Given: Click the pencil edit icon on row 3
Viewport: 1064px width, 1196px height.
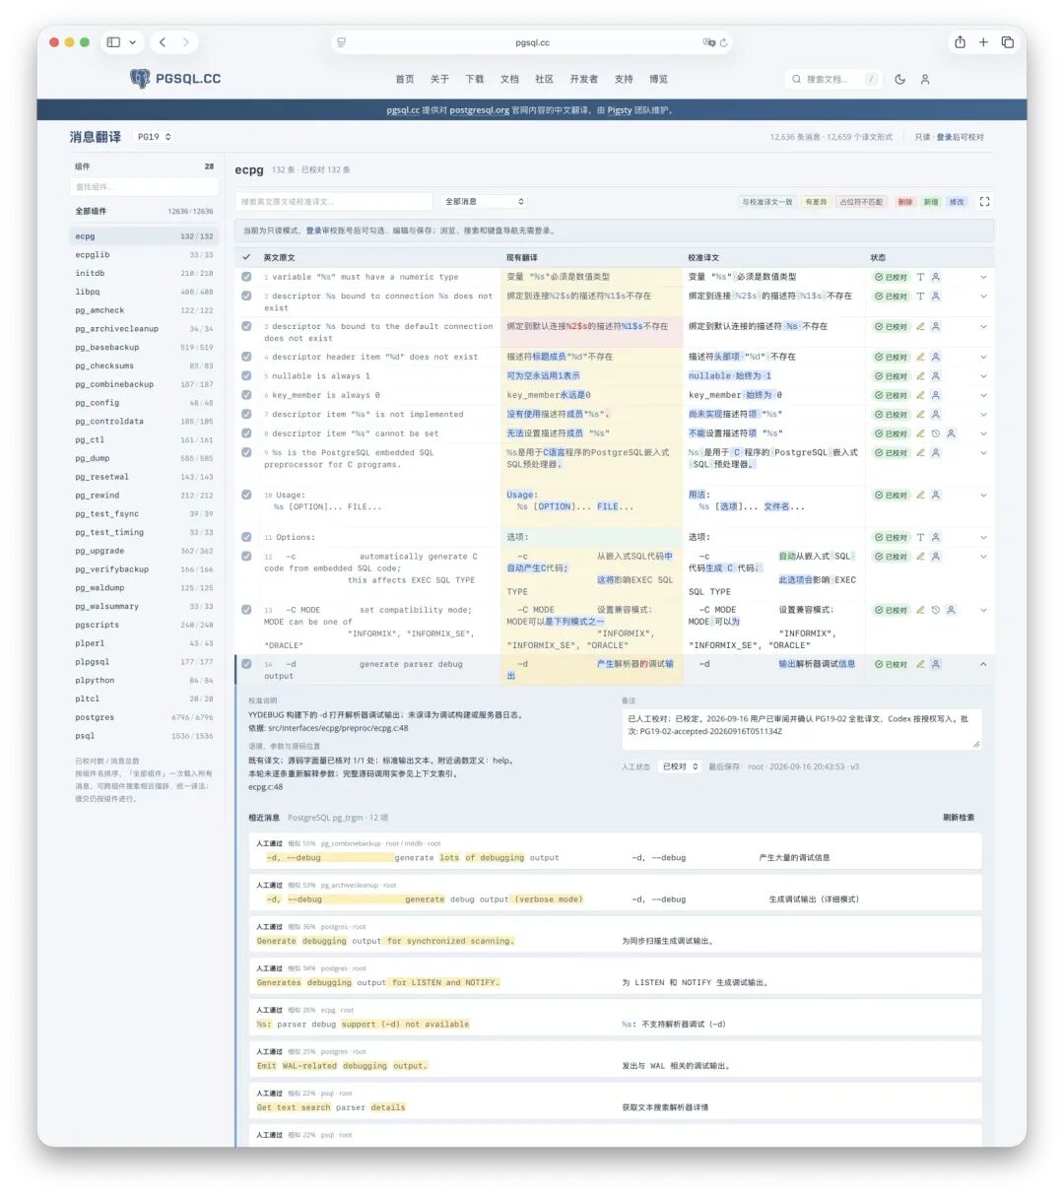Looking at the screenshot, I should point(920,326).
